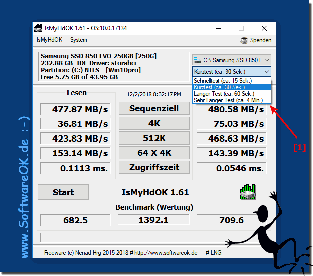Click the 153.14 MB/s read value
Viewport: 313px width, 276px height.
tap(75, 153)
